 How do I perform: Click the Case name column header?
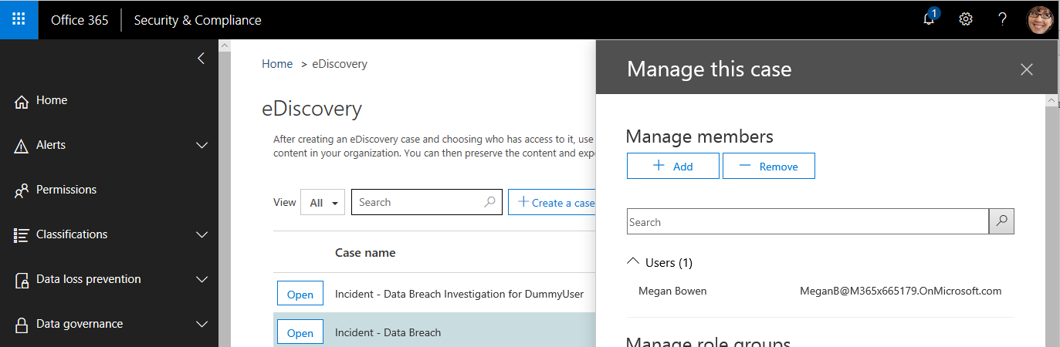point(365,252)
